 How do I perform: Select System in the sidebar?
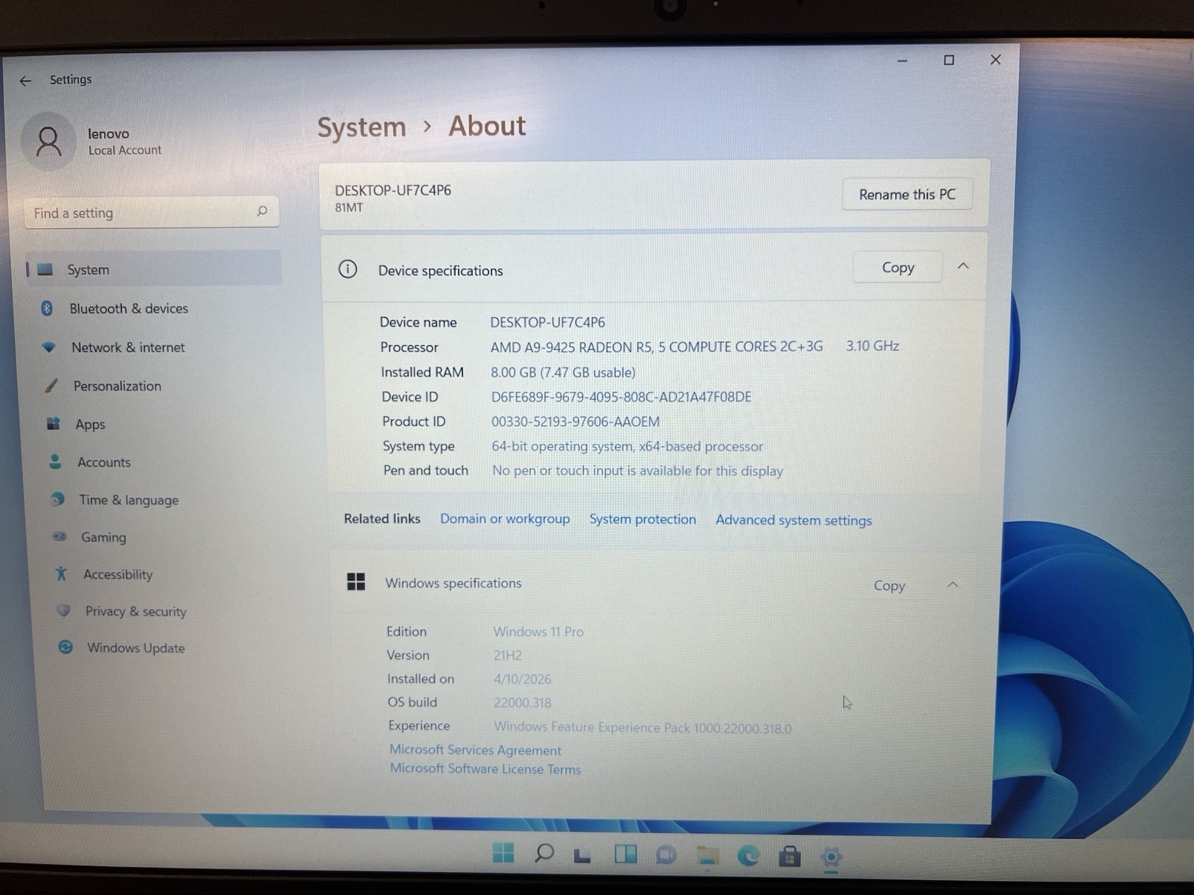tap(154, 269)
